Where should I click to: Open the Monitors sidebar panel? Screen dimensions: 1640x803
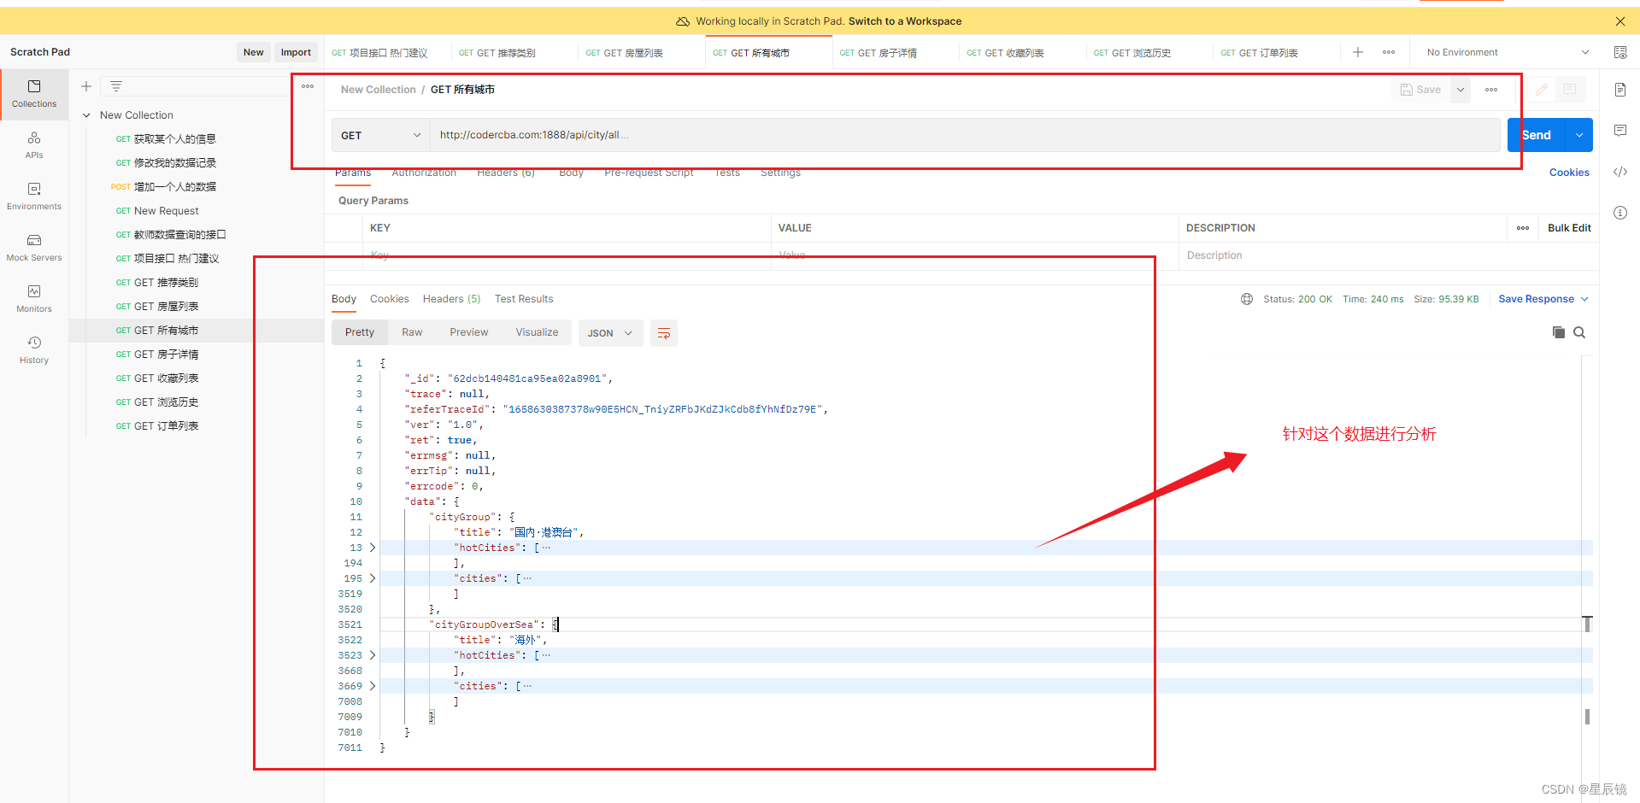tap(34, 299)
